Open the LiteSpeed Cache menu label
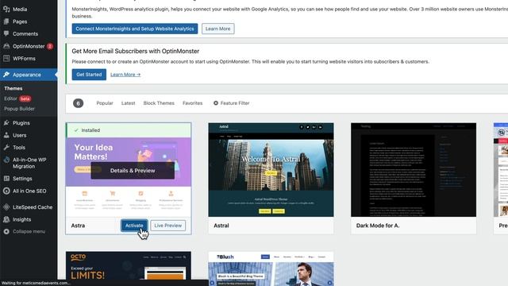Screen dimensions: 508x286 pyautogui.click(x=33, y=207)
